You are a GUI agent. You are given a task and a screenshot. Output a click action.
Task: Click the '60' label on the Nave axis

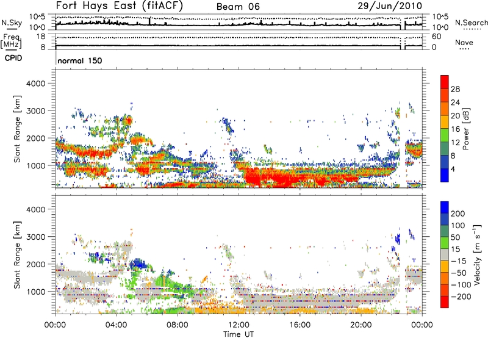[x=436, y=37]
